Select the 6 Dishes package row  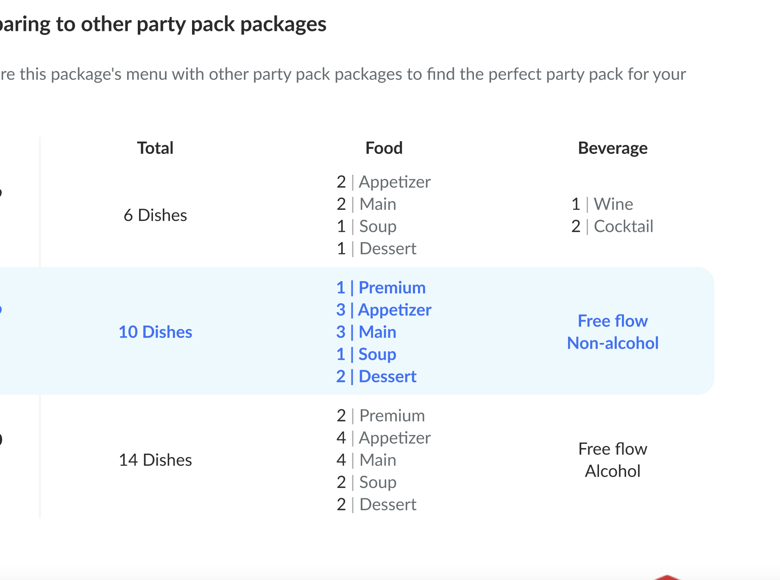click(x=155, y=215)
